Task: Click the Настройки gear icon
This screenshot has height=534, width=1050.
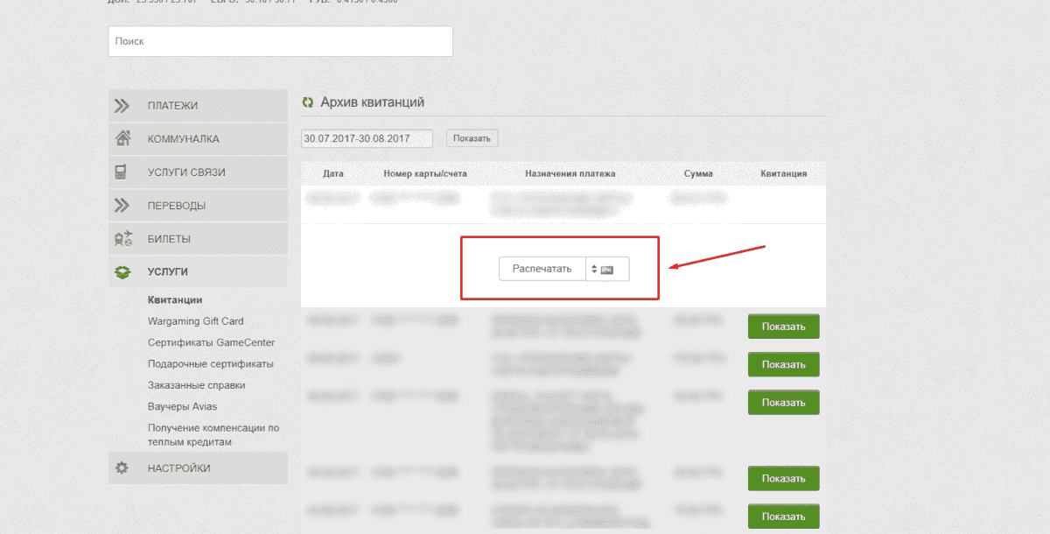Action: click(122, 468)
